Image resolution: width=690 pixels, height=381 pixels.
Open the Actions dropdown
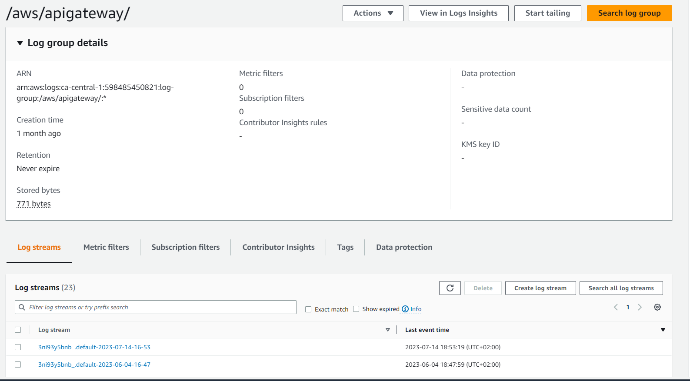click(x=373, y=13)
